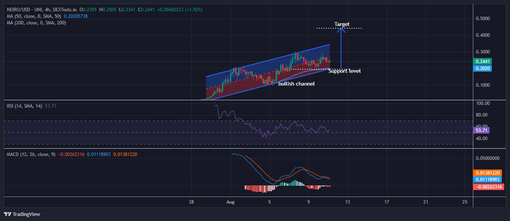Click the '25' date on time axis
Viewport: 510px width, 221px height.
coord(465,202)
